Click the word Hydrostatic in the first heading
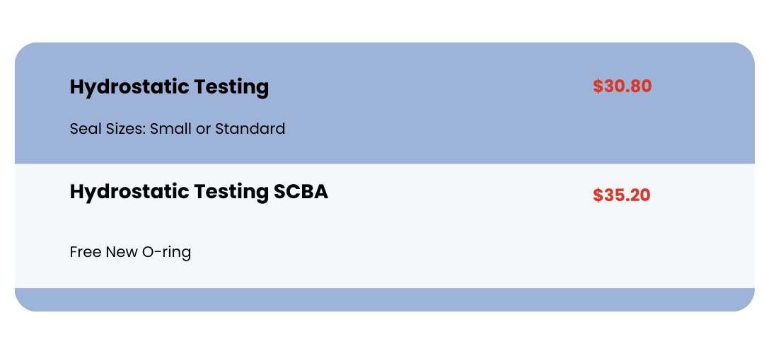Image resolution: width=764 pixels, height=354 pixels. pos(129,87)
